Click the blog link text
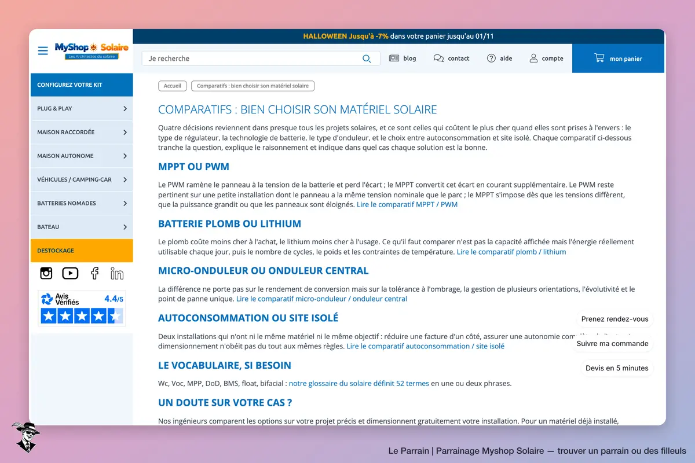695x463 pixels. click(409, 58)
